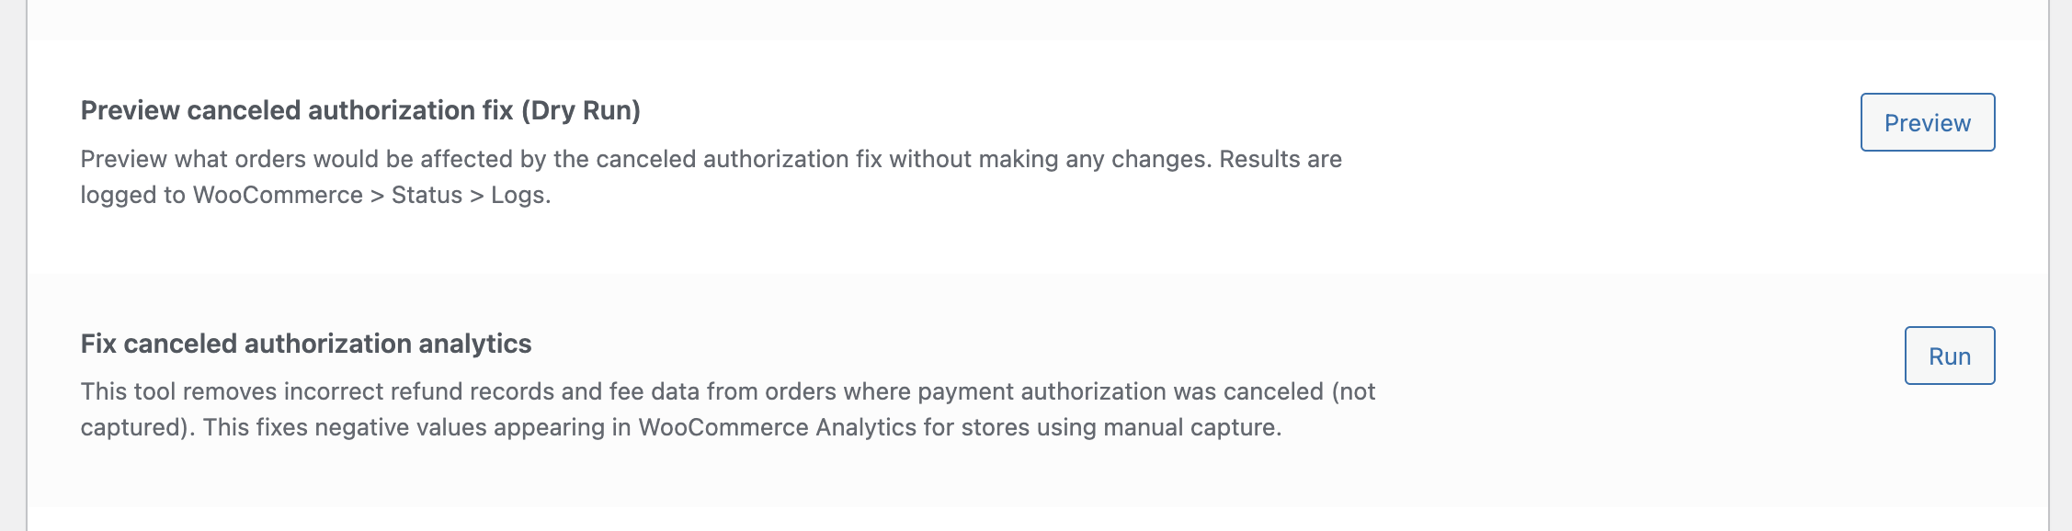The image size is (2072, 531).
Task: Click 'logged to' text before WooCommerce
Action: pos(132,195)
